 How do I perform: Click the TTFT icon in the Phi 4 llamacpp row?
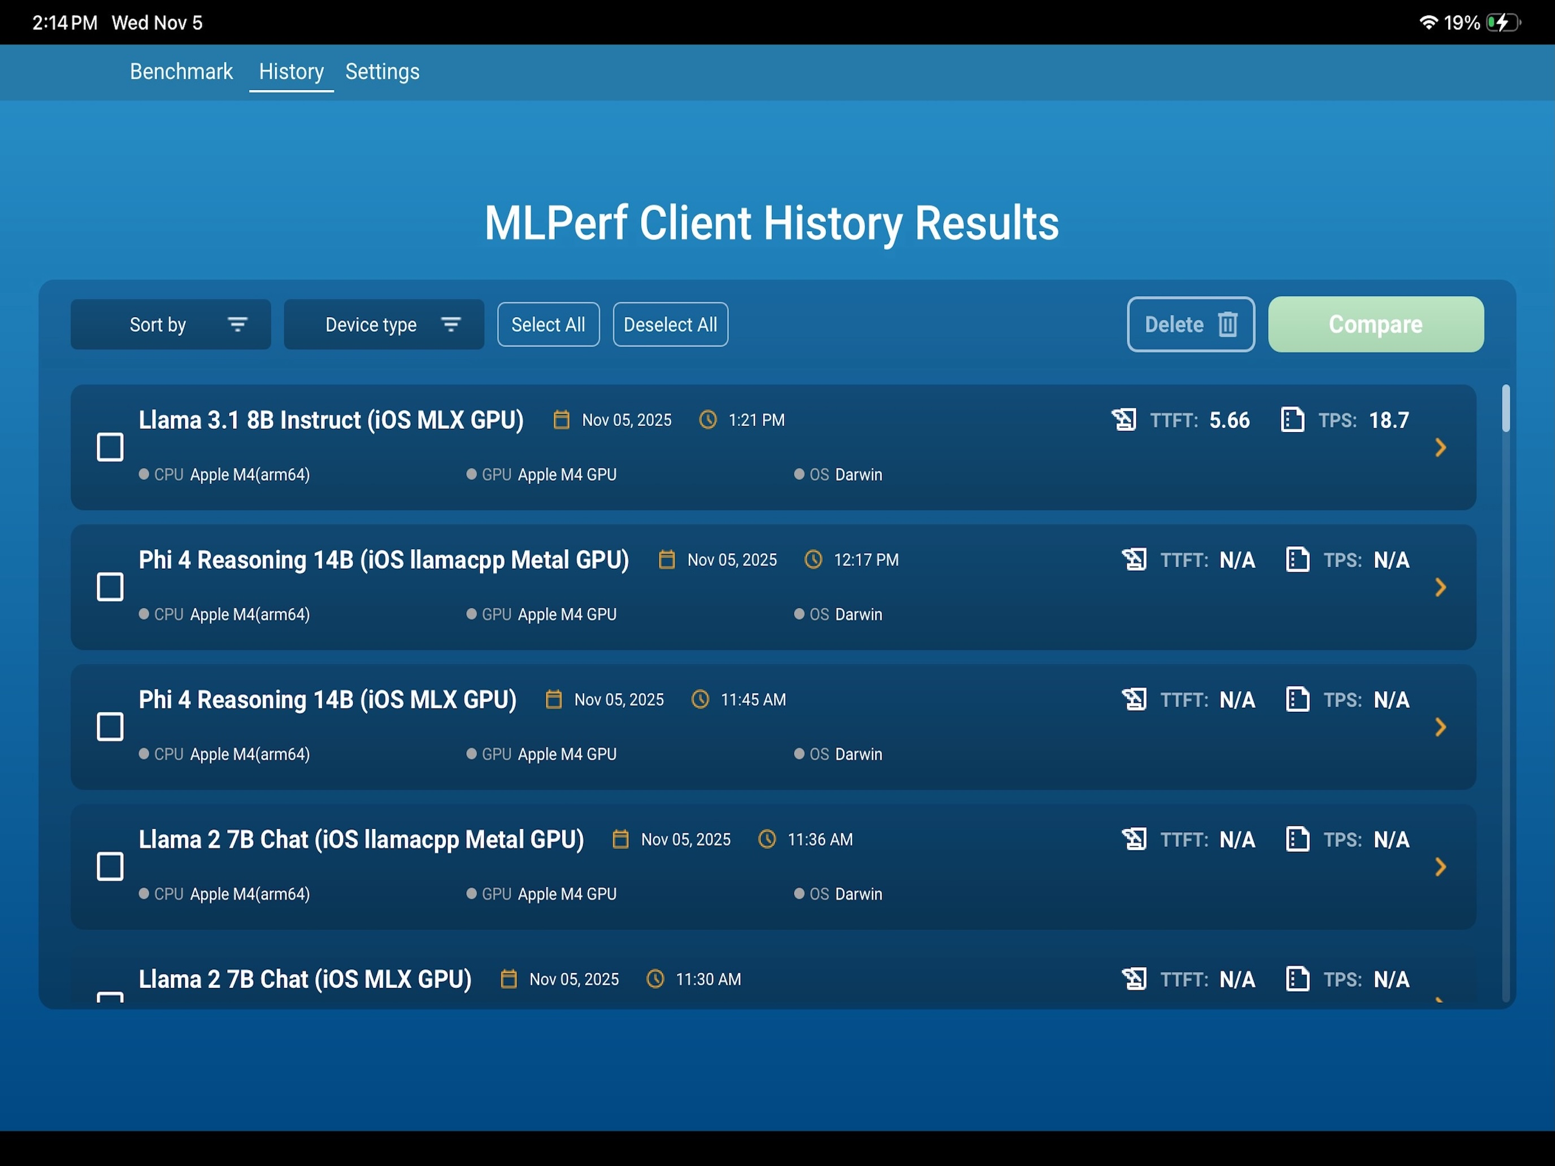pos(1135,559)
